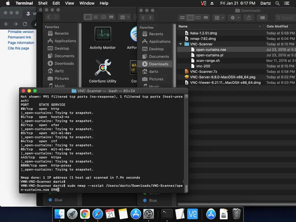Open Notification Center list icon
The image size is (296, 222).
point(287,3)
